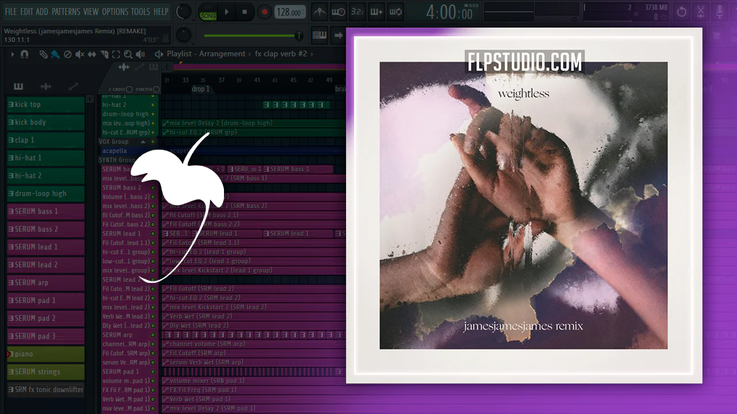Select the SERUM bass 1 pattern

45,212
